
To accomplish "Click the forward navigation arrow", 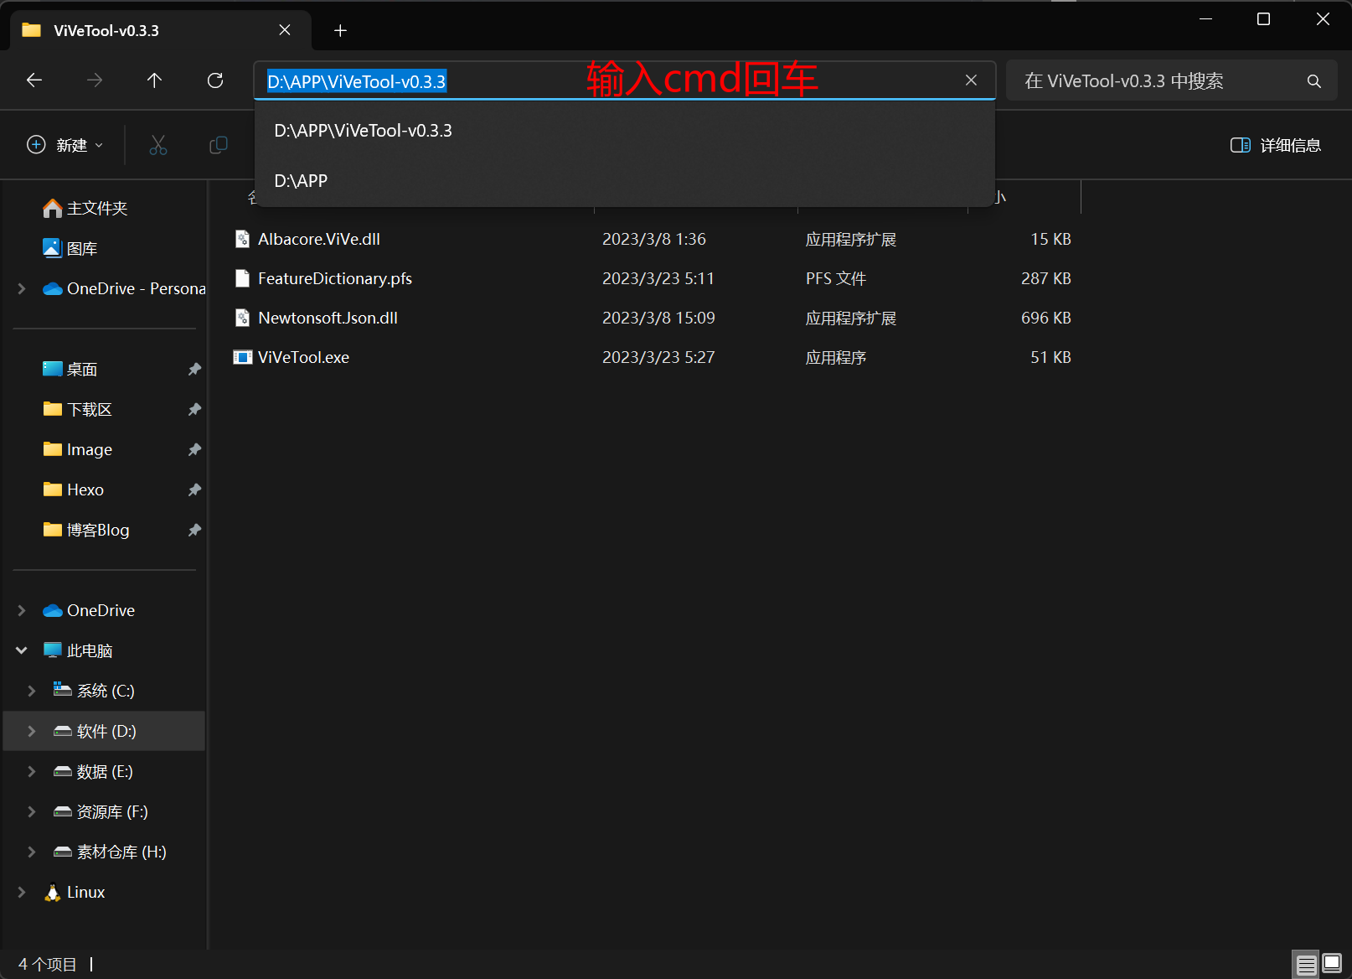I will 95,80.
